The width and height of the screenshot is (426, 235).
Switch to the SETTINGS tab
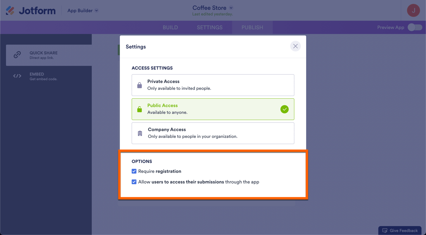pyautogui.click(x=209, y=27)
